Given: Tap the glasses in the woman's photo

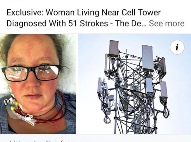Looking at the screenshot, I should tap(31, 73).
